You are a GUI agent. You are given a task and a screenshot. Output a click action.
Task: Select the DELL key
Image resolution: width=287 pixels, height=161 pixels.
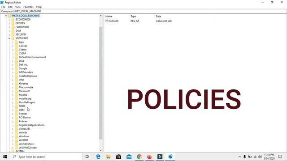22,61
